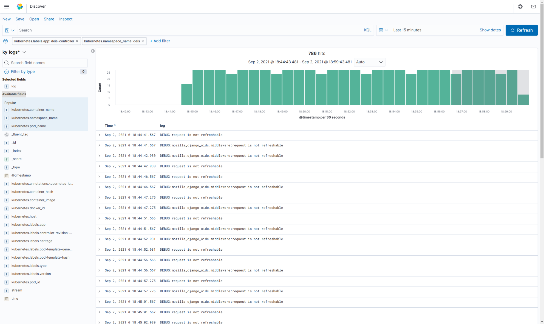Open the saved query menu icon

pyautogui.click(x=10, y=30)
